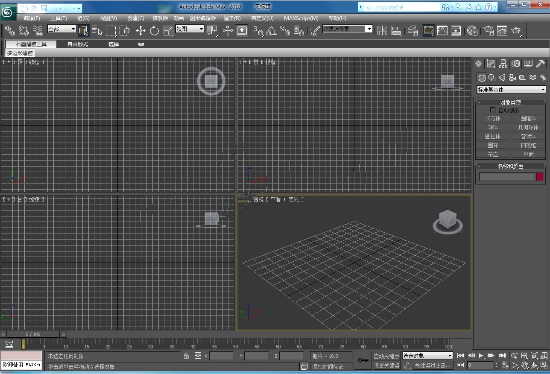This screenshot has width=550, height=374.
Task: Open the Render Setup dialog
Action: pyautogui.click(x=489, y=30)
